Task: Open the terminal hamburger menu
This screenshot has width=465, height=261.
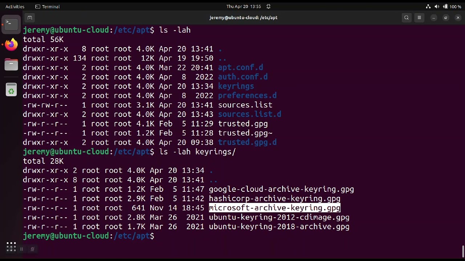Action: [419, 18]
